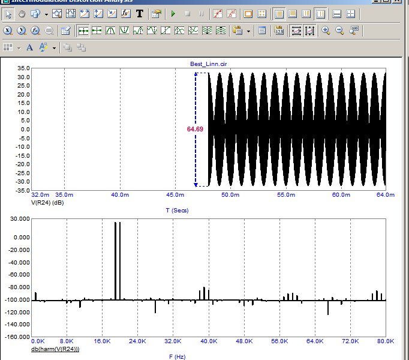
Task: Select the Bottom cursor mode icon
Action: 193,31
